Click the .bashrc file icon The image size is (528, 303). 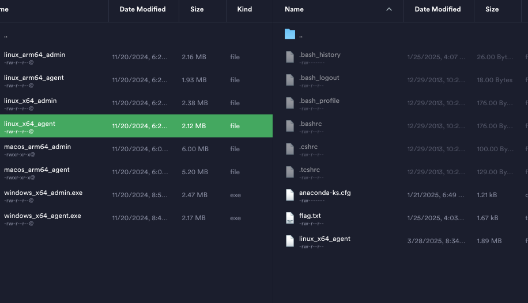[x=289, y=126]
